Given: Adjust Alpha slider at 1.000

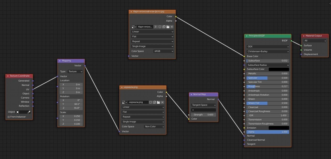Looking at the screenshot, I should coord(268,132).
